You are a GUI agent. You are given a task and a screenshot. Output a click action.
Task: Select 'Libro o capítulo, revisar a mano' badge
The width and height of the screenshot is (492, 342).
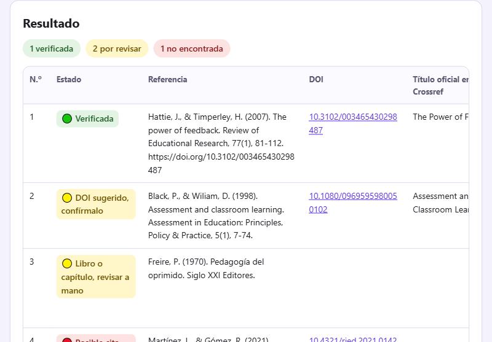click(96, 276)
